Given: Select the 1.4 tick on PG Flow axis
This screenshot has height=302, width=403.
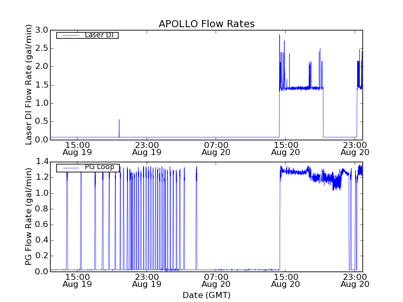Looking at the screenshot, I should (43, 162).
